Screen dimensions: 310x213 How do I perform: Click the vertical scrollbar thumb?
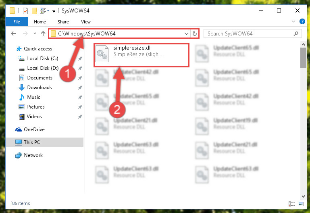pos(303,58)
